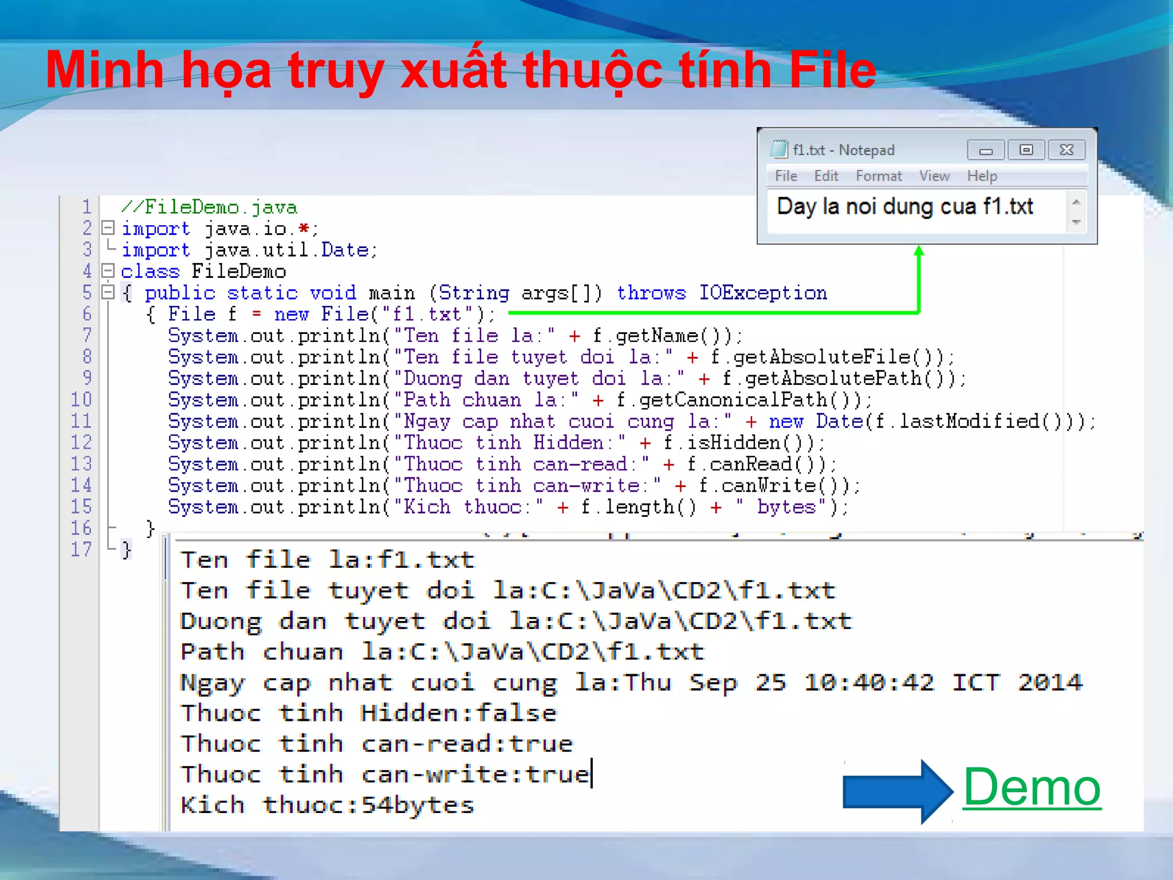Open the Notepad View menu
1173x880 pixels.
click(934, 176)
